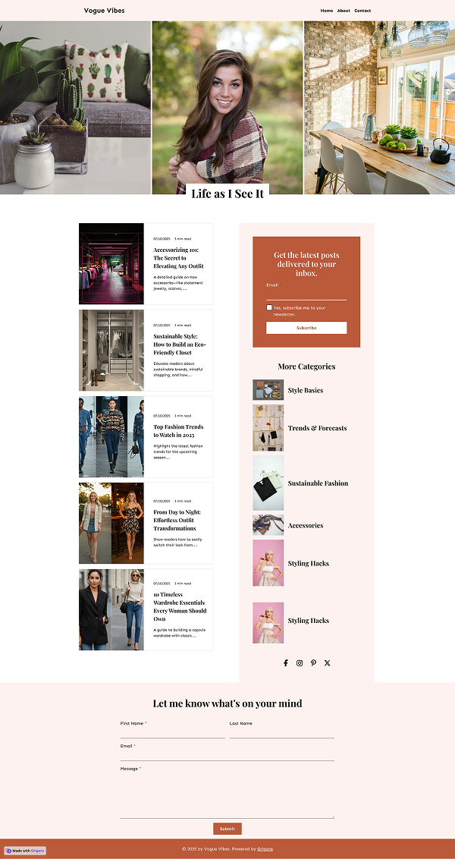Click the First Name input field
The width and height of the screenshot is (455, 859).
(172, 733)
